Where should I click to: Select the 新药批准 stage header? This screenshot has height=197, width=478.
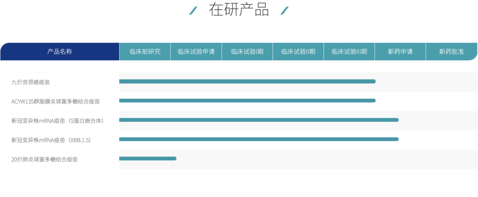pyautogui.click(x=451, y=51)
